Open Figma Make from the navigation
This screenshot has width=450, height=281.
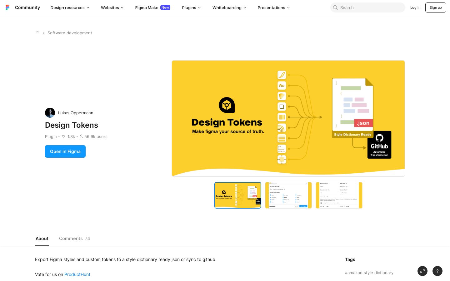coord(152,7)
